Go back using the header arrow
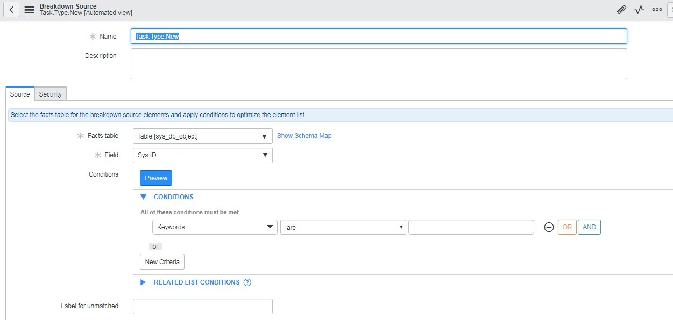Image resolution: width=673 pixels, height=320 pixels. 12,9
